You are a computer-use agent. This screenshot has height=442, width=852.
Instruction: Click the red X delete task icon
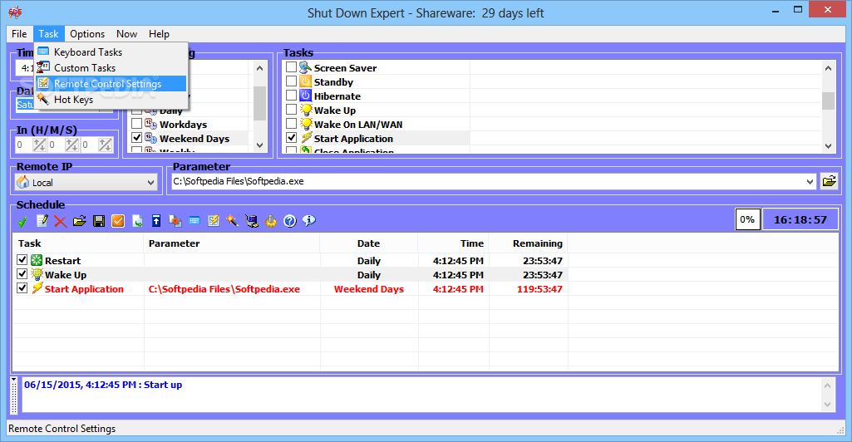[x=61, y=221]
